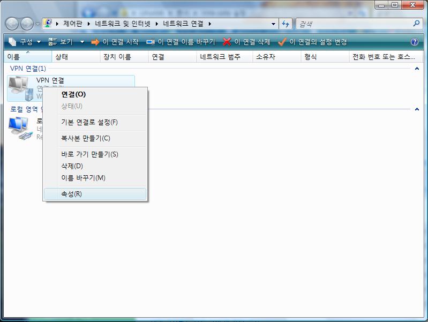Open the help question mark icon
The width and height of the screenshot is (428, 322).
pos(414,42)
